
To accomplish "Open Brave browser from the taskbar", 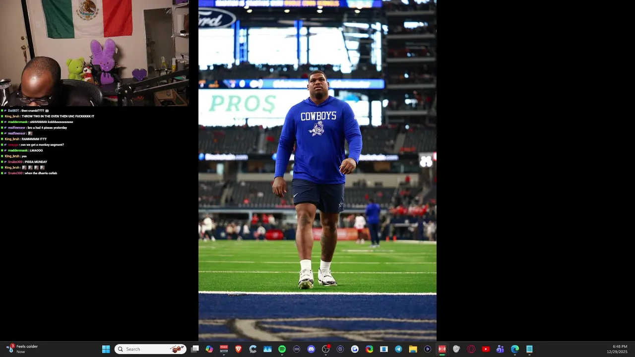I will [239, 349].
